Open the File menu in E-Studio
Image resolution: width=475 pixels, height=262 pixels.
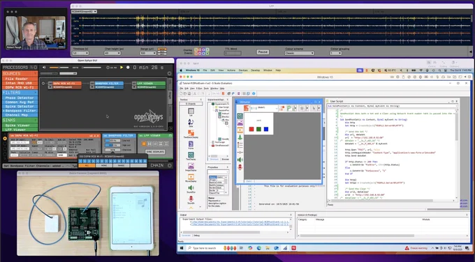pyautogui.click(x=182, y=88)
